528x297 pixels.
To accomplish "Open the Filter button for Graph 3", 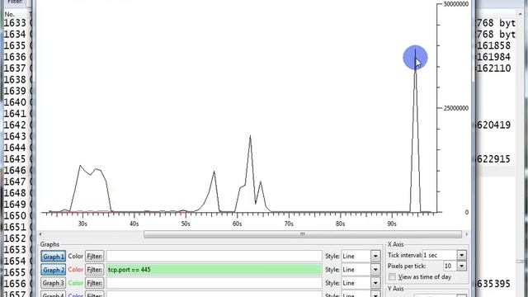I will point(94,283).
